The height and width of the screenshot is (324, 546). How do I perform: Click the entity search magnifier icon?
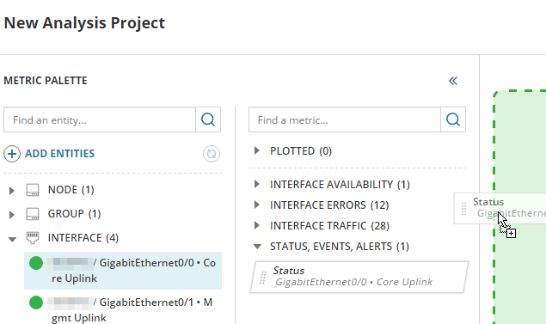coord(208,119)
